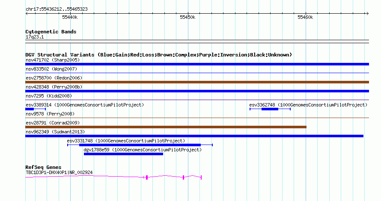Open variant esv3362748 label
The width and height of the screenshot is (381, 201).
308,105
